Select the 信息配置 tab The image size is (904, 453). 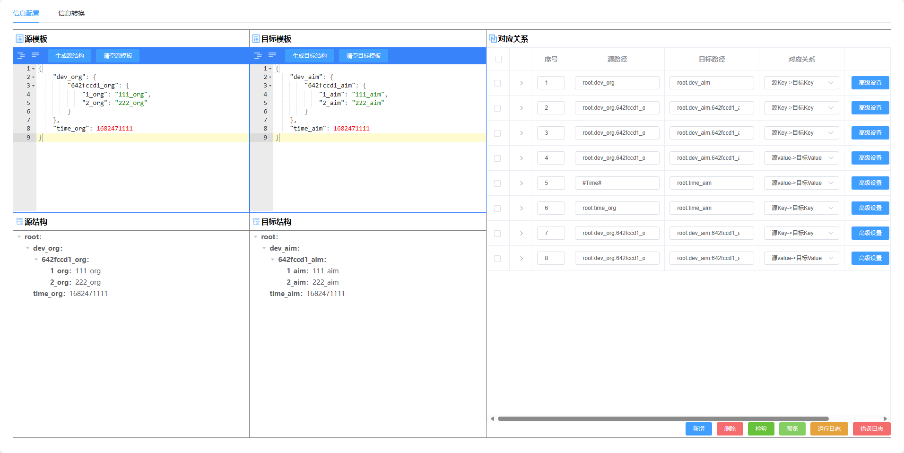pyautogui.click(x=26, y=13)
